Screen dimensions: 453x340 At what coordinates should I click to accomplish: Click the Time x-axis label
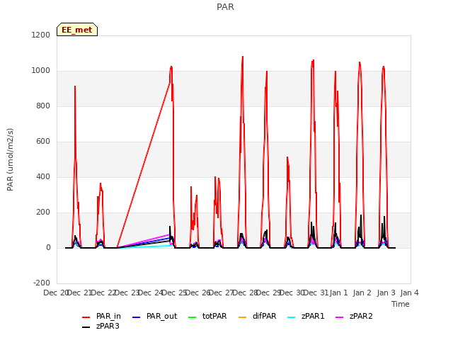(401, 304)
